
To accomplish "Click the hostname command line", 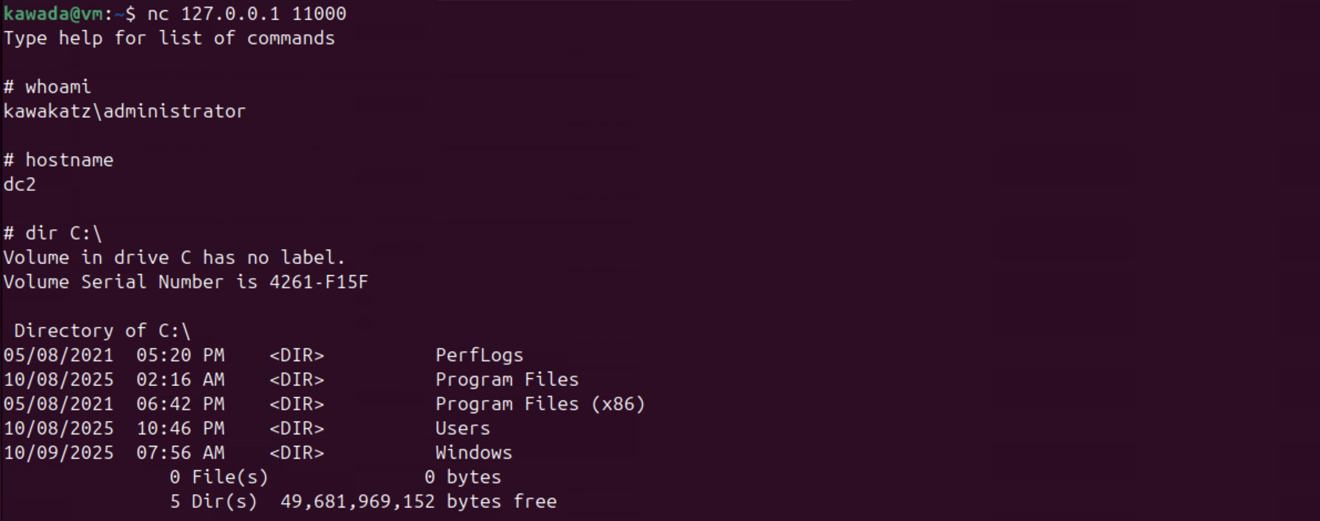I will 58,160.
